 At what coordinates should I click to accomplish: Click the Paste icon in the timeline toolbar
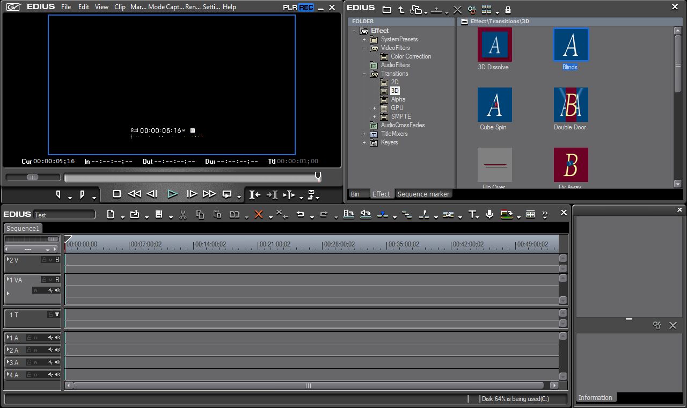point(217,214)
